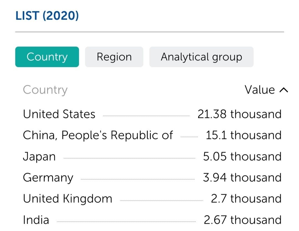299x231 pixels.
Task: Click Japan's 5.05 thousand value
Action: [242, 156]
